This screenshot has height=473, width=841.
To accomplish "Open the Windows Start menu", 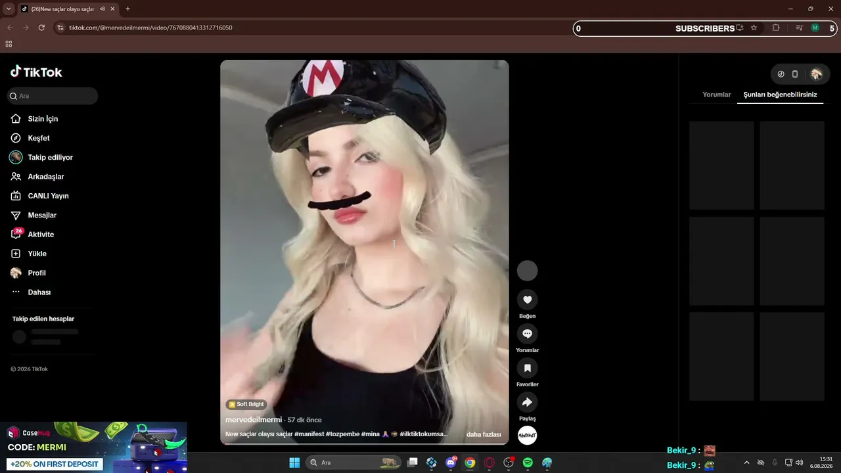I will [294, 462].
